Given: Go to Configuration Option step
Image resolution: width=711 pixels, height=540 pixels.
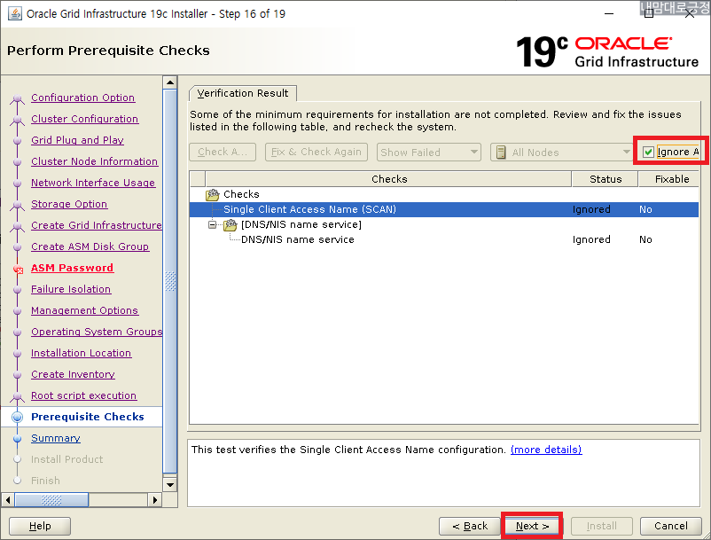Looking at the screenshot, I should click(x=83, y=98).
